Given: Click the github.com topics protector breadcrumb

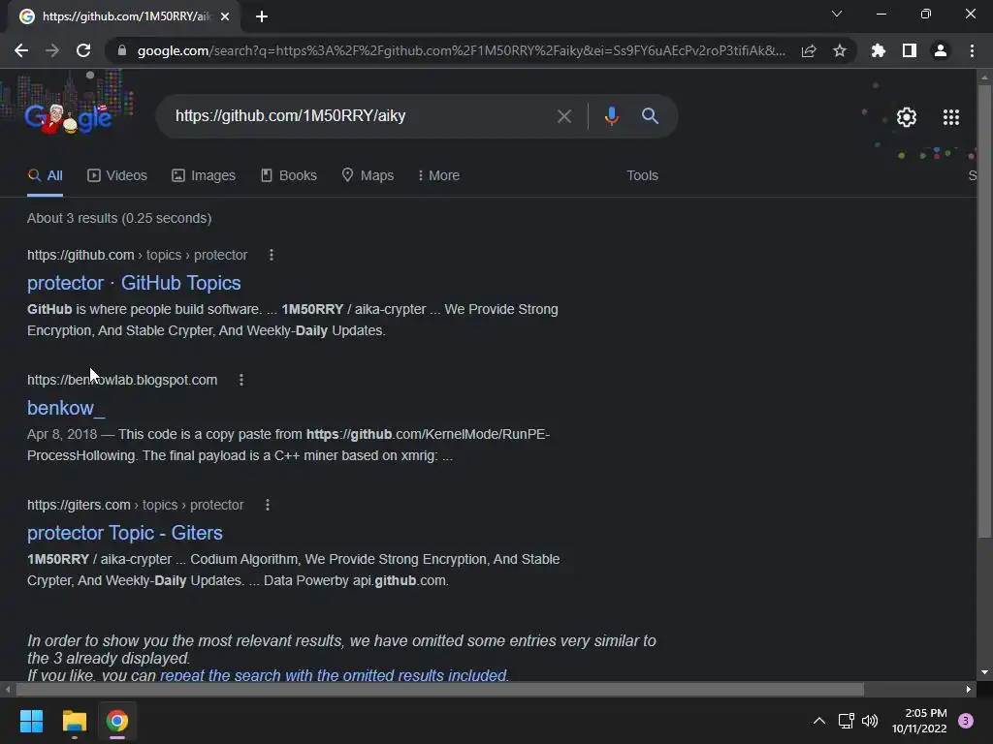Looking at the screenshot, I should click(137, 255).
